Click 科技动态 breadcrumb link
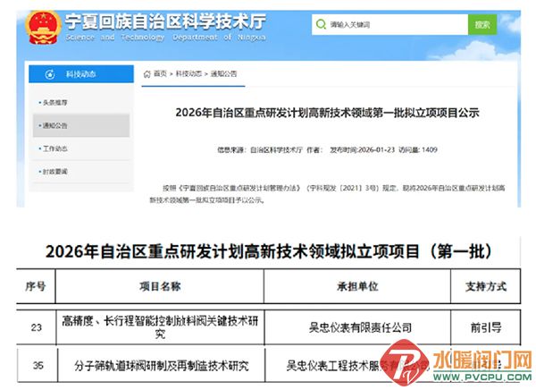The width and height of the screenshot is (536, 390). click(x=188, y=73)
